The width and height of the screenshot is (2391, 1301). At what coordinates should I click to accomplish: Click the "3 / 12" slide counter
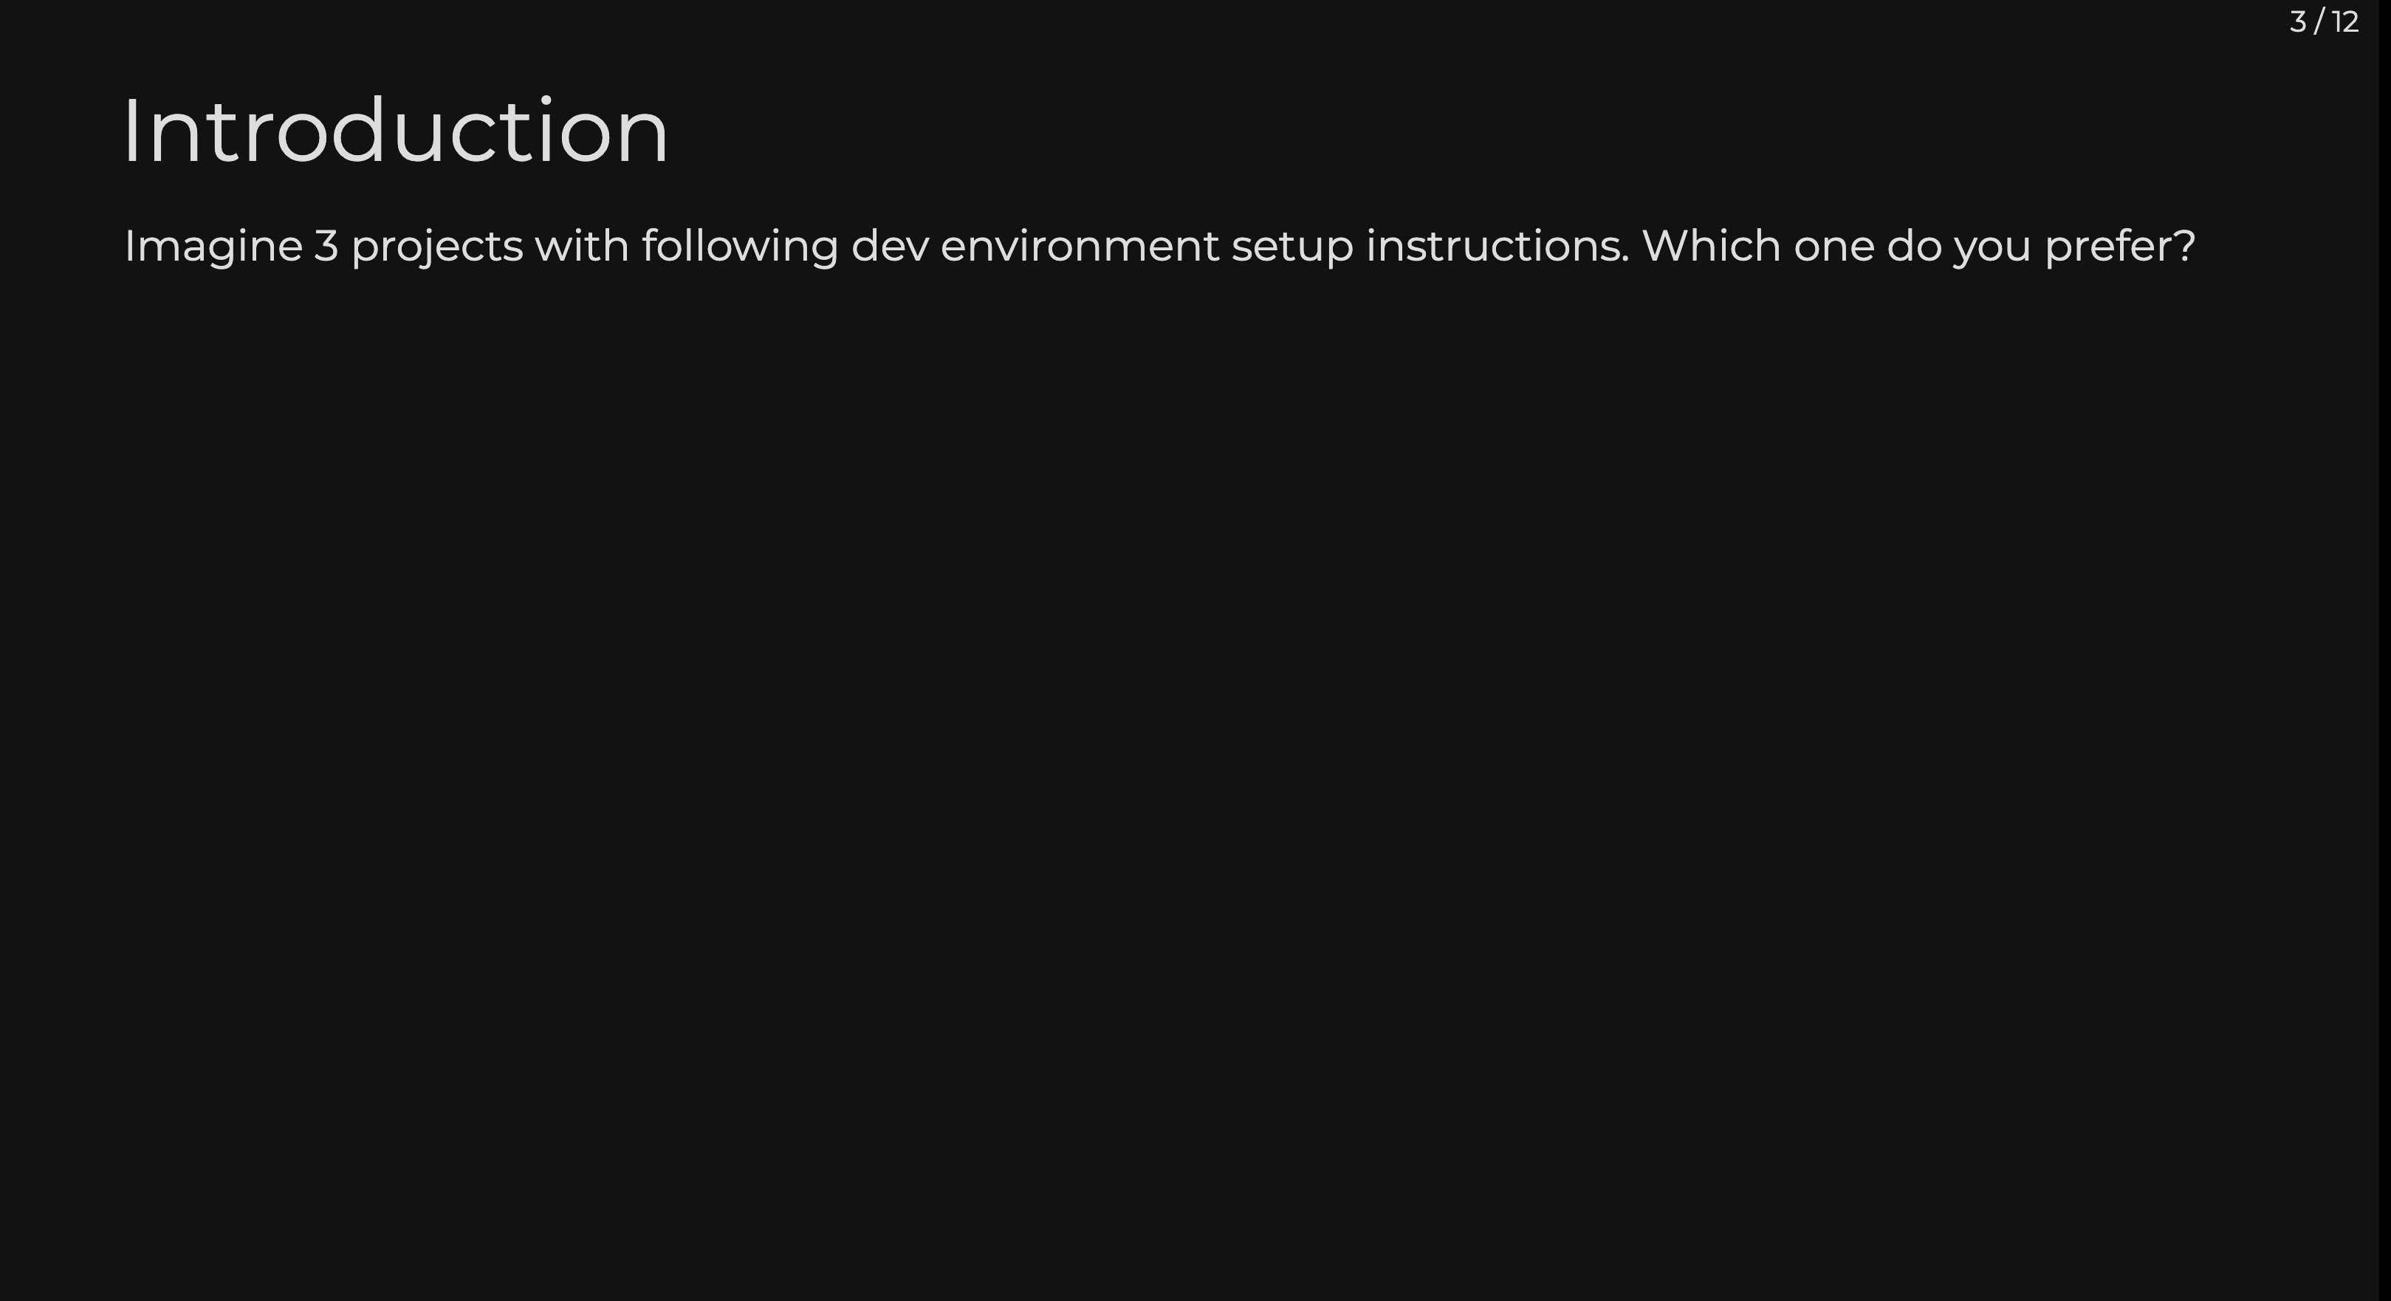[x=2323, y=21]
